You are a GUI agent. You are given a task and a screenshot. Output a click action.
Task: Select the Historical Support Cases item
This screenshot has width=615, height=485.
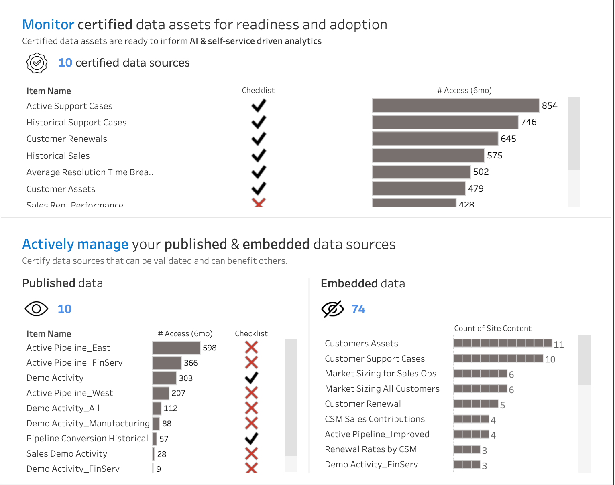76,123
